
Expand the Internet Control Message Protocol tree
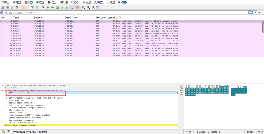[2, 125]
